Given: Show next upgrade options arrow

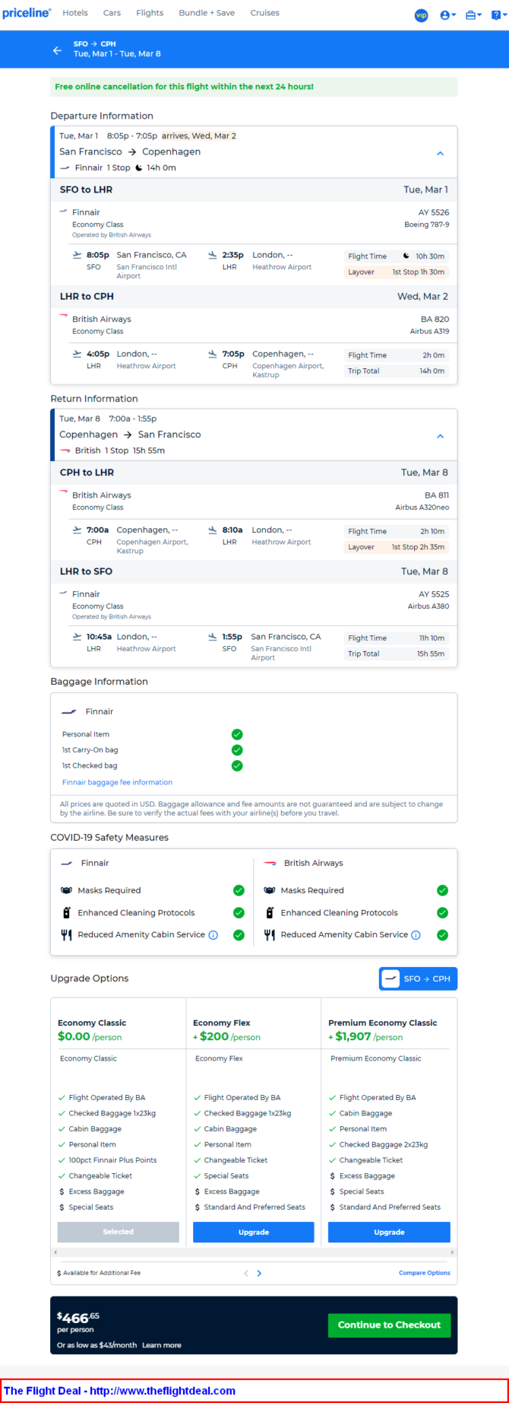Looking at the screenshot, I should pos(259,1273).
